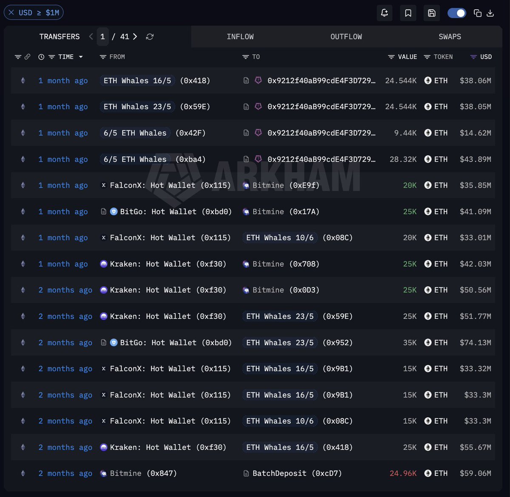The width and height of the screenshot is (510, 497).
Task: Open the USD column filter
Action: coord(473,57)
